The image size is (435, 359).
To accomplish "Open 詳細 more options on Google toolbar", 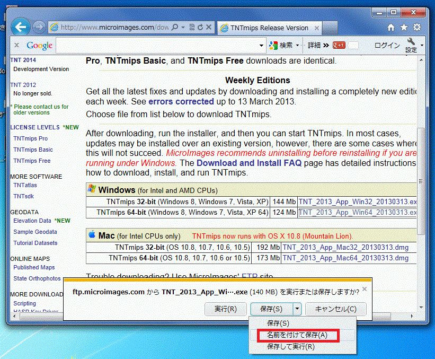I will point(318,45).
